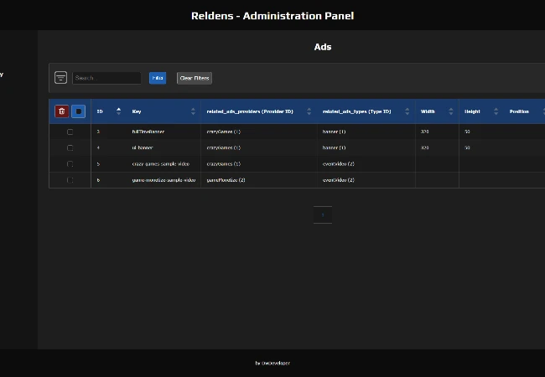545x377 pixels.
Task: Sort by related_ads_types column arrows
Action: click(x=407, y=111)
